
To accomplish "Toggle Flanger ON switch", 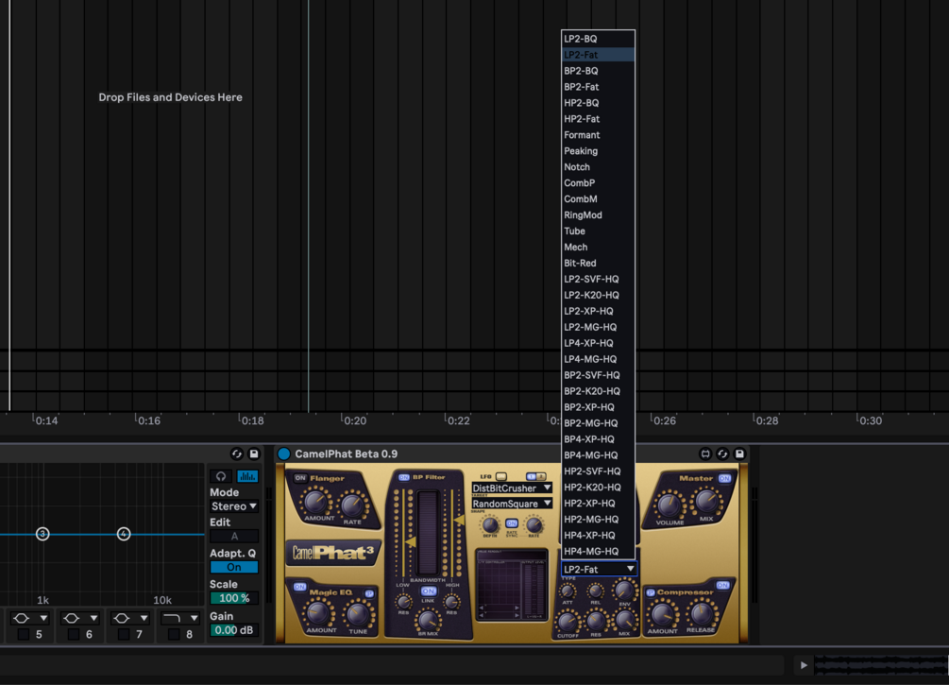I will [300, 478].
